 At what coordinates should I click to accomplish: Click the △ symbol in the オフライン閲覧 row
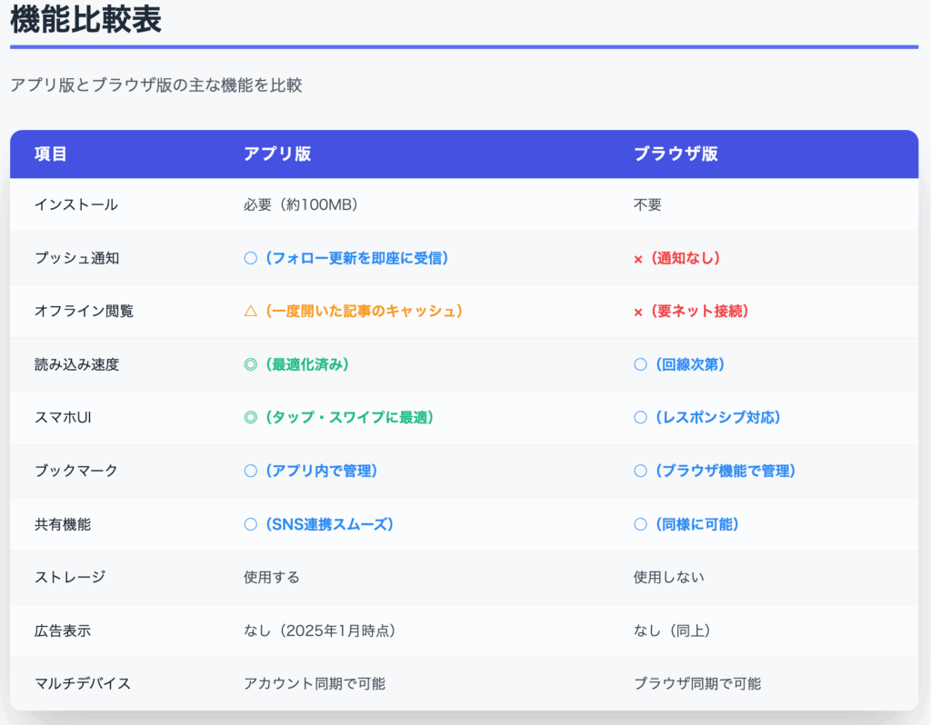click(251, 311)
